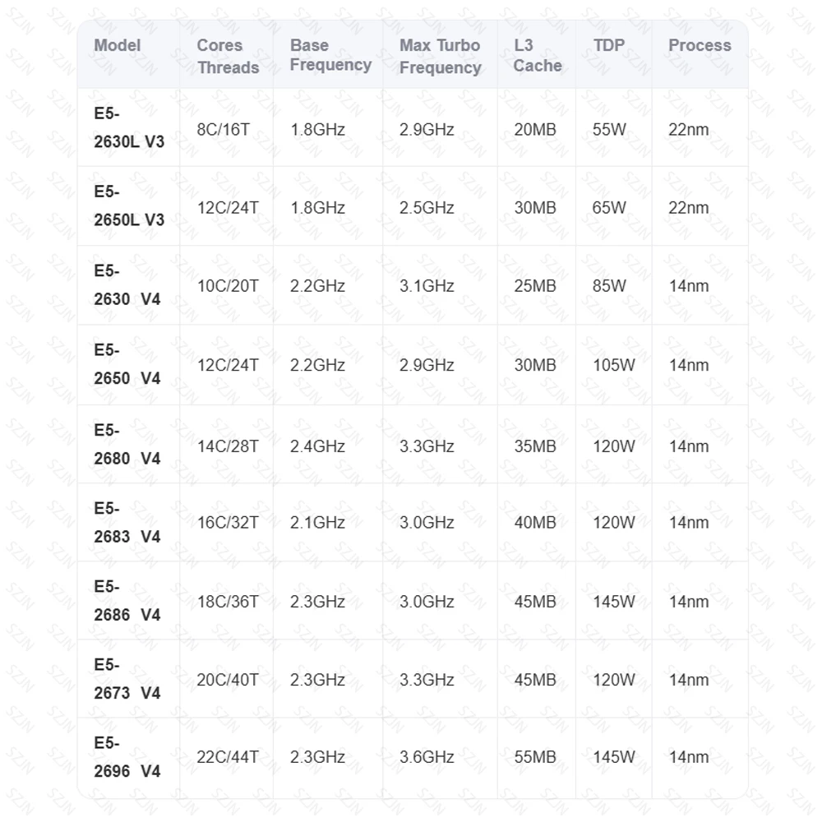Select the E5-2630 V4 model cell
822x822 pixels.
[x=127, y=285]
